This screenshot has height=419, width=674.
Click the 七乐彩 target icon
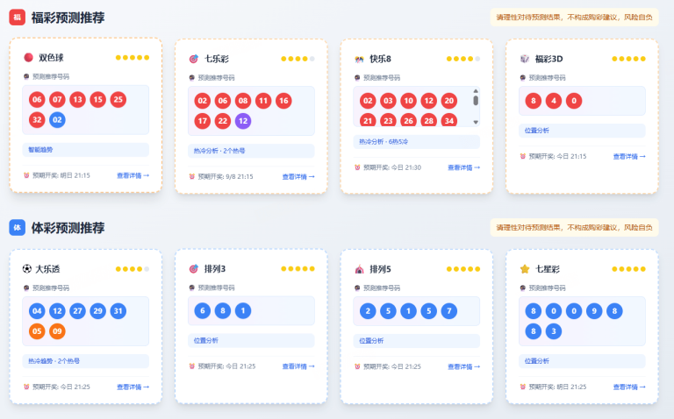tap(194, 59)
